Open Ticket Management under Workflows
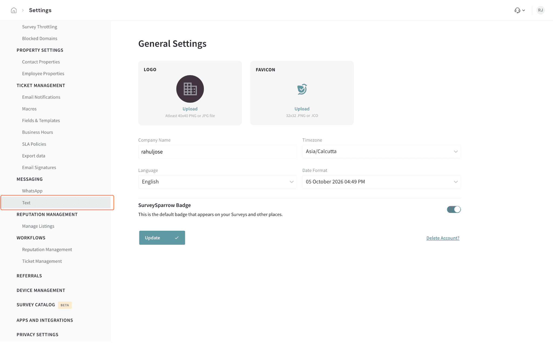Screen dimensions: 553x345 click(42, 261)
